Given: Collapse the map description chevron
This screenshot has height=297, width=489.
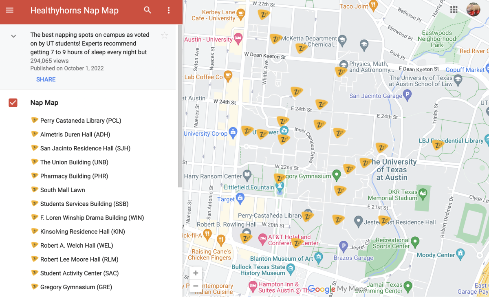Looking at the screenshot, I should coord(13,36).
